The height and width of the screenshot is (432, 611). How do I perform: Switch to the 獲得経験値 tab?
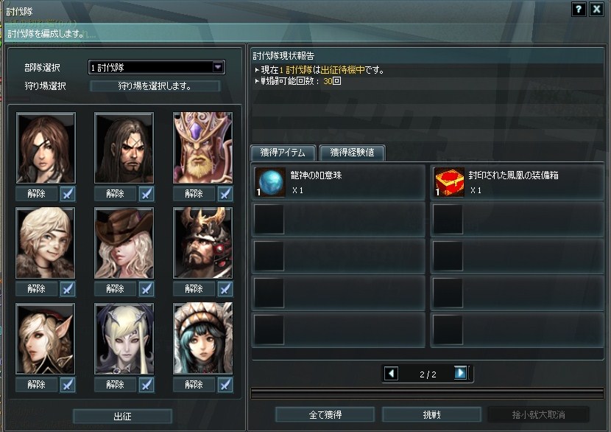(353, 153)
